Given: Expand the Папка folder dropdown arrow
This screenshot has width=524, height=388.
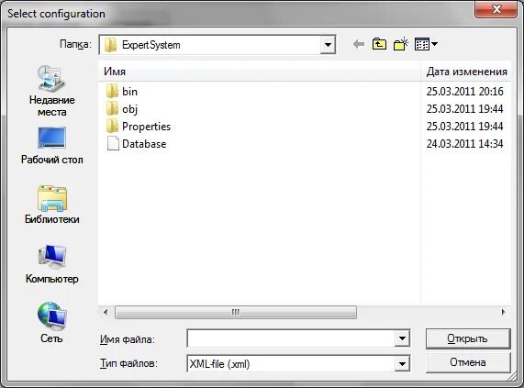Looking at the screenshot, I should tap(328, 45).
